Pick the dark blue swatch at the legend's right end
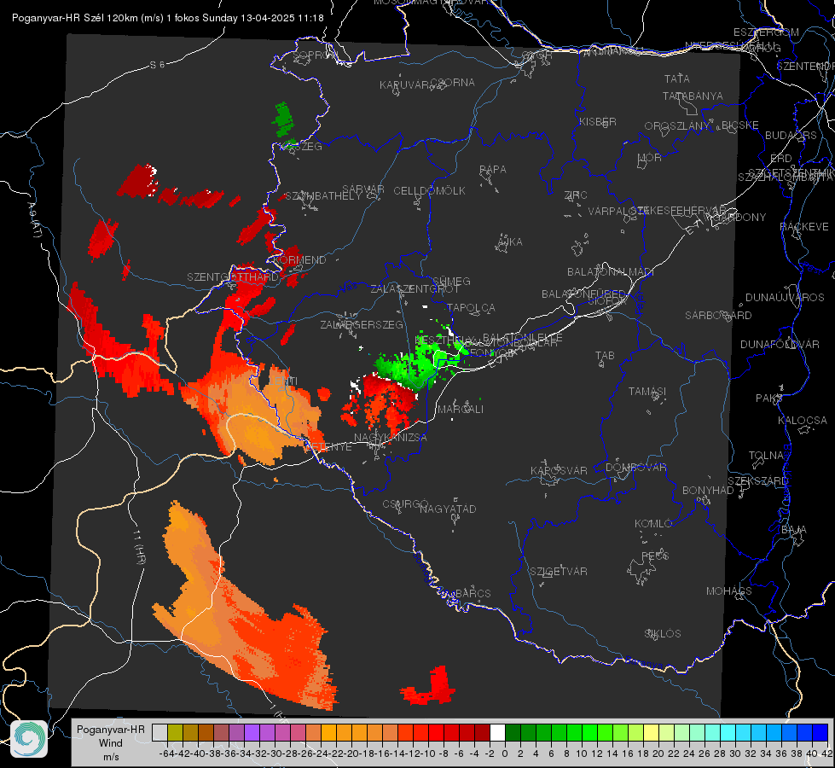 [821, 733]
